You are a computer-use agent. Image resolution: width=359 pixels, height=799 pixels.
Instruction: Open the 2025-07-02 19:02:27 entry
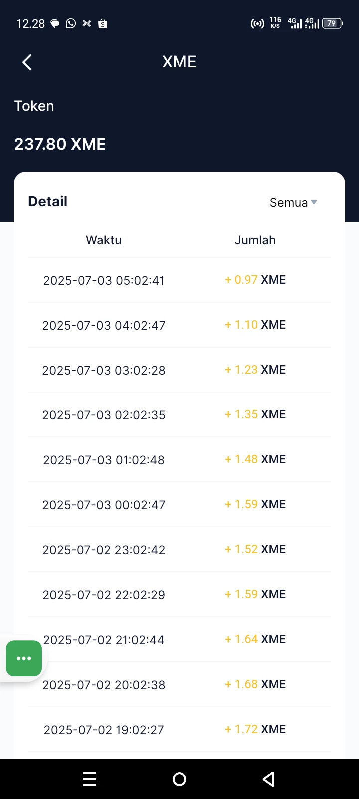click(x=179, y=729)
